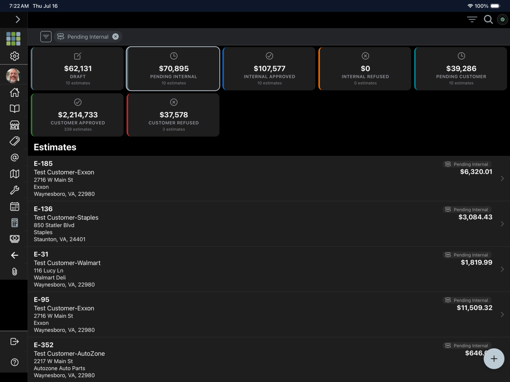Click the $6,320.01 estimate amount
Screen dimensions: 510x382
[476, 172]
